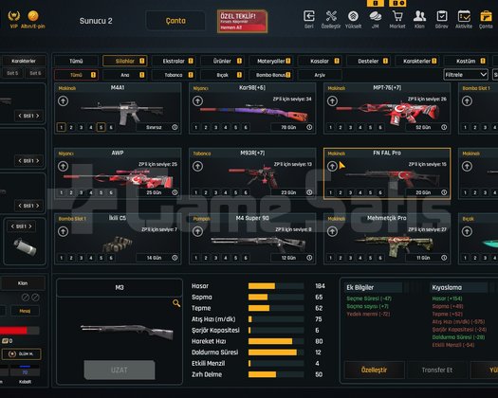The image size is (498, 398).
Task: Click the ÖZEL TEKLİF banner
Action: 242,21
